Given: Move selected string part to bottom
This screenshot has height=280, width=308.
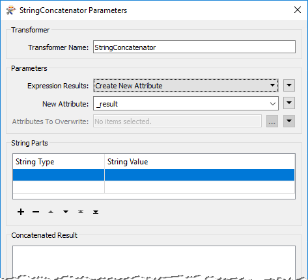Looking at the screenshot, I should pyautogui.click(x=96, y=212).
